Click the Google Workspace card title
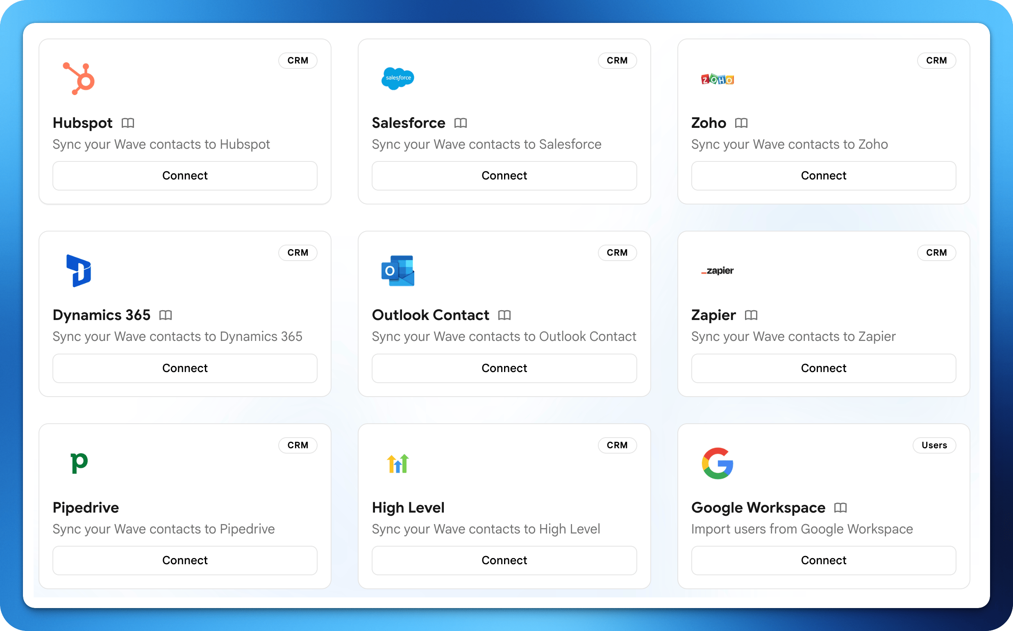This screenshot has width=1013, height=631. [x=758, y=508]
